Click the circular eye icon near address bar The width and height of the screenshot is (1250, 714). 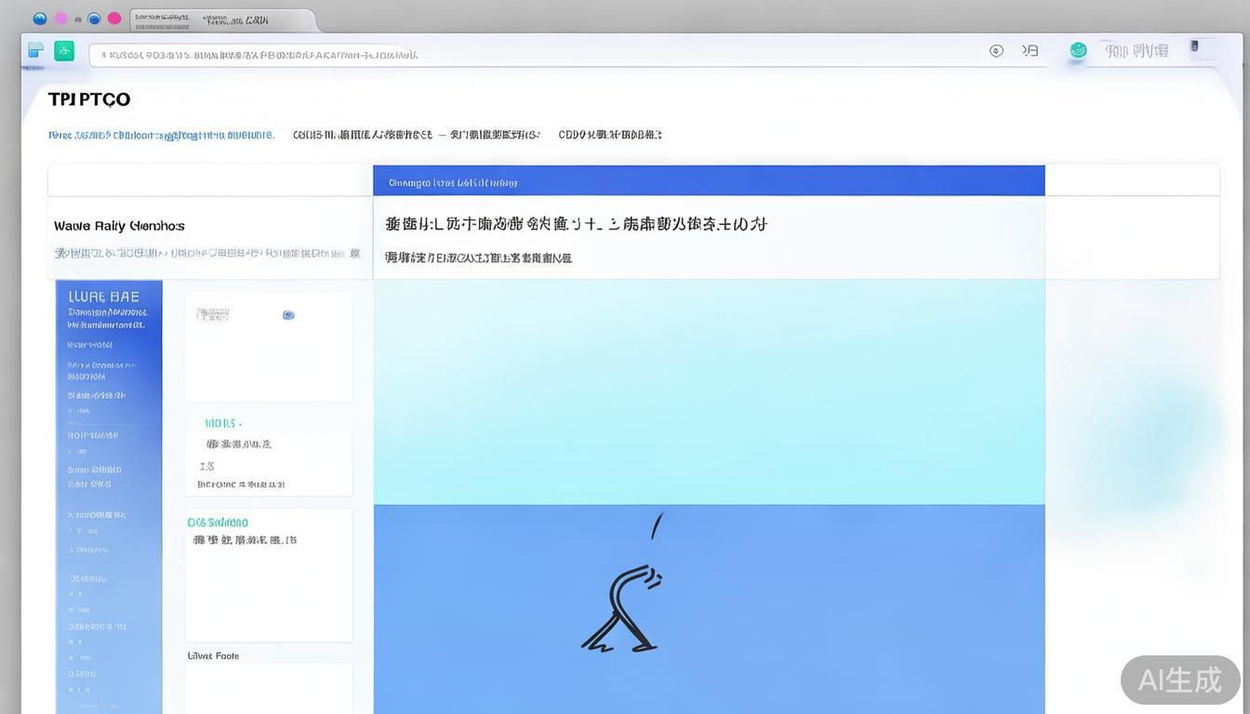coord(996,50)
